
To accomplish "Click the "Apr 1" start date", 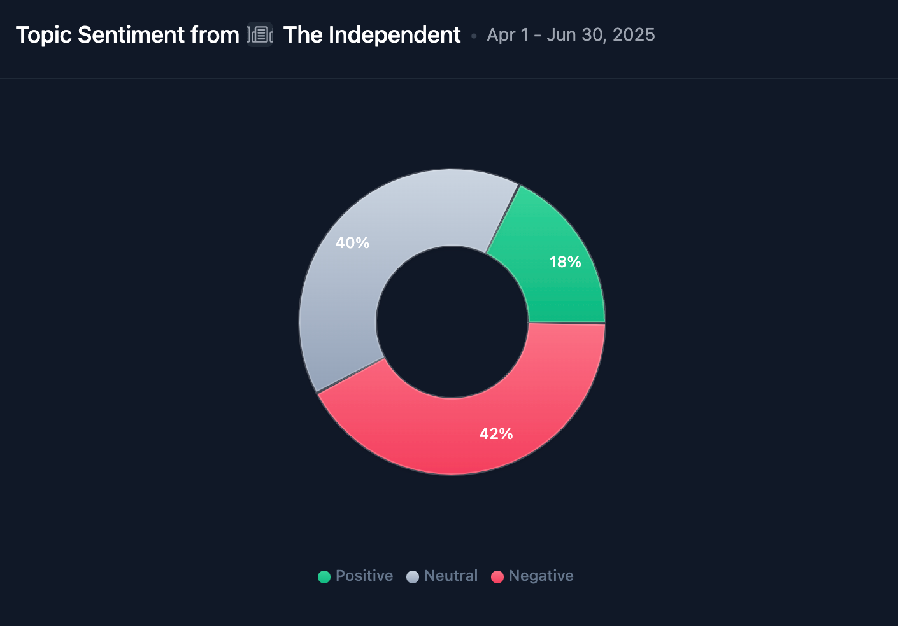I will click(x=508, y=35).
